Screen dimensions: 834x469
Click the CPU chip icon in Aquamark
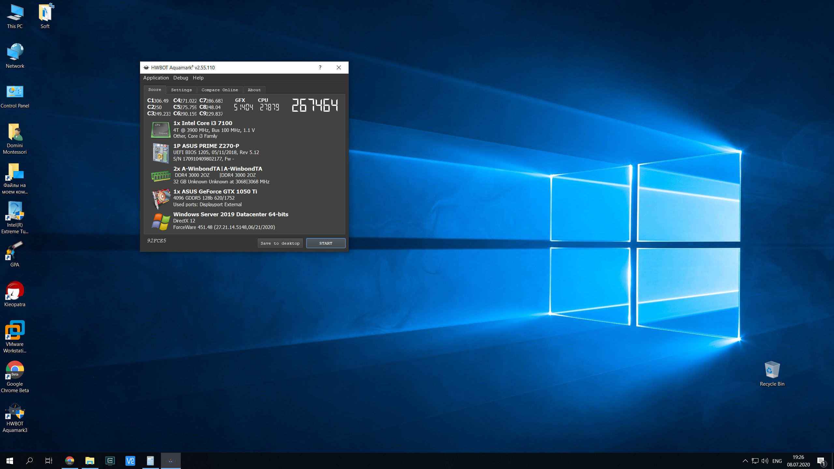161,130
